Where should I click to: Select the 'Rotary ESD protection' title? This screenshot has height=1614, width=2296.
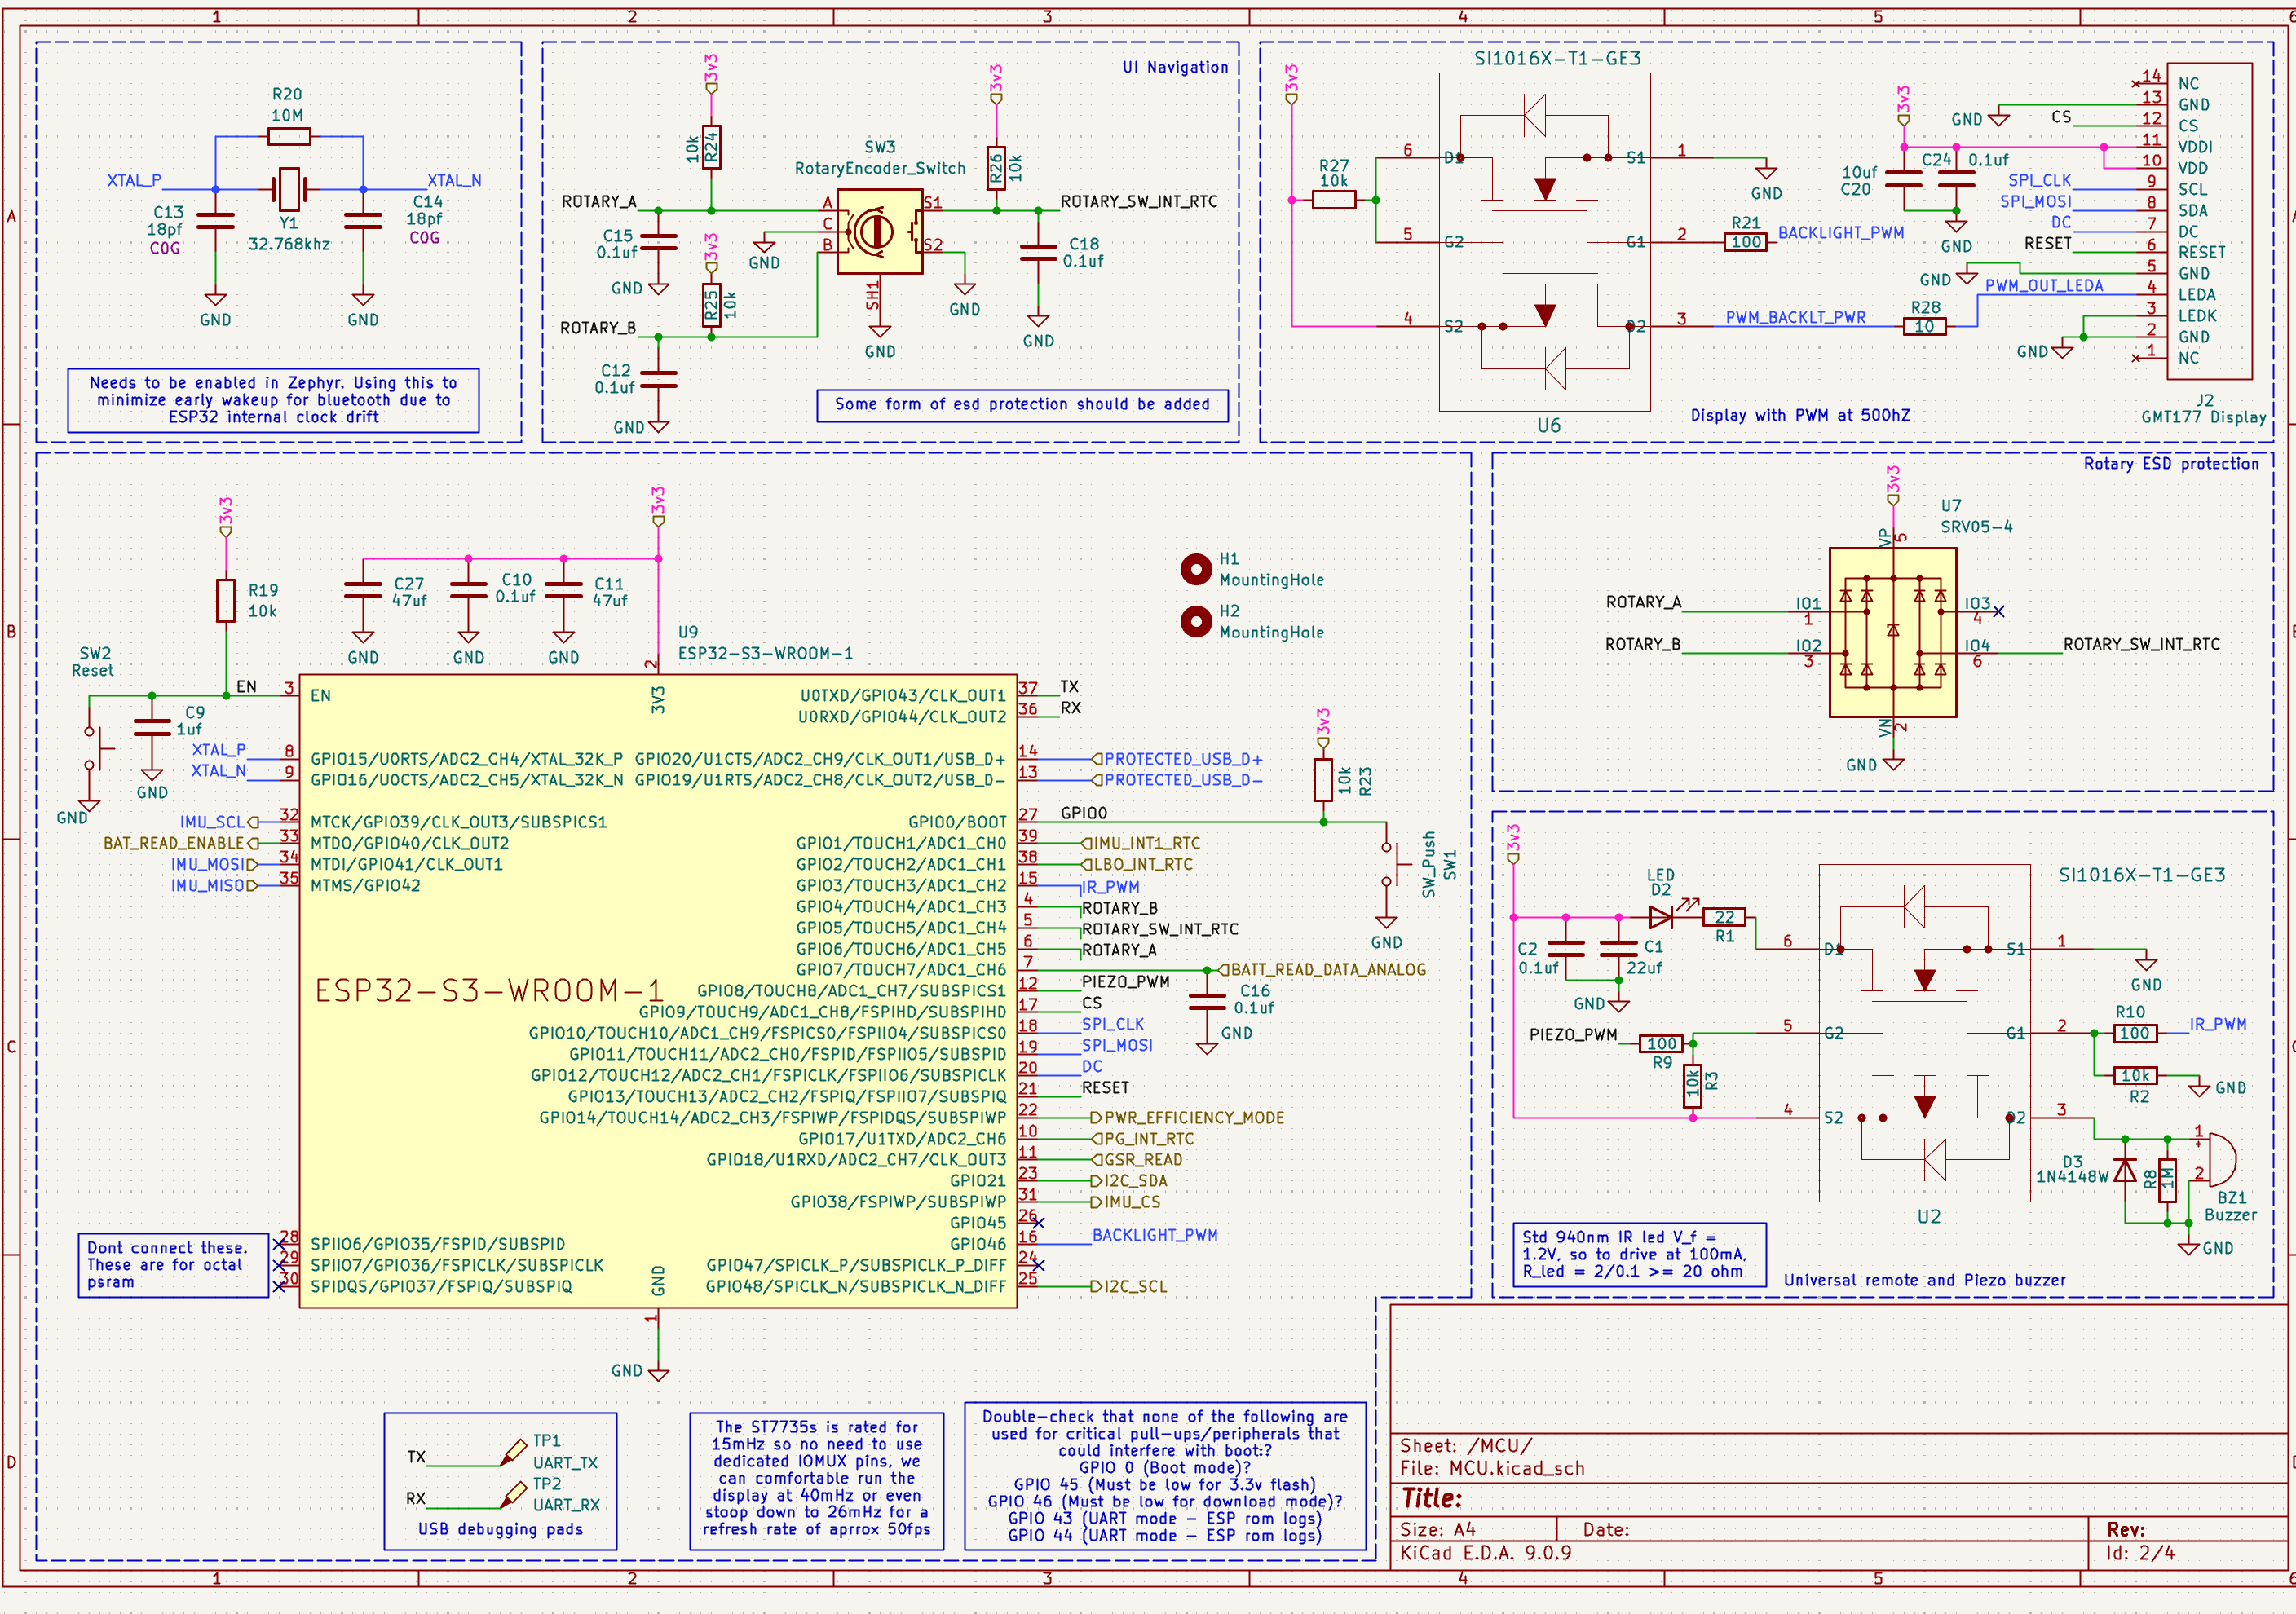(x=2171, y=463)
